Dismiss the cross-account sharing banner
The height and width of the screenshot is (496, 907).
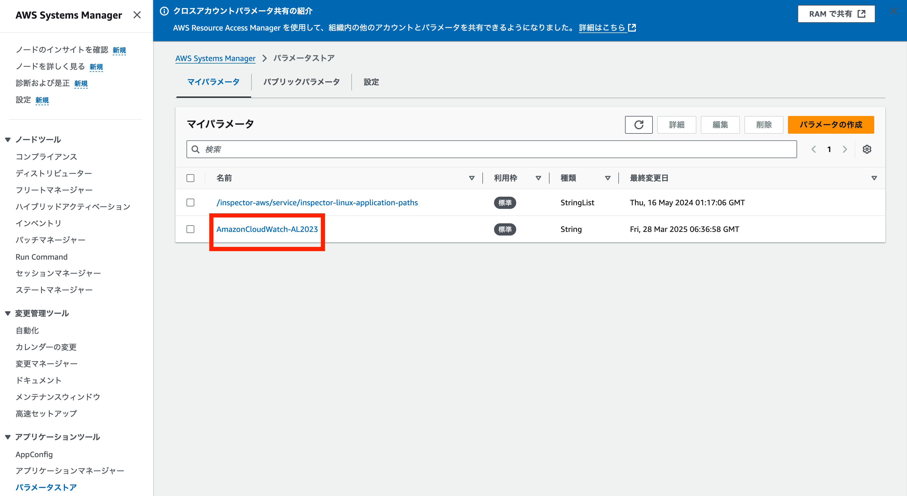pyautogui.click(x=893, y=11)
